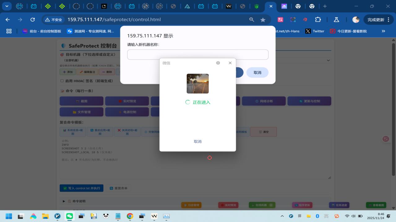Click the page zoom magnifier icon
The height and width of the screenshot is (222, 396).
pos(252,20)
